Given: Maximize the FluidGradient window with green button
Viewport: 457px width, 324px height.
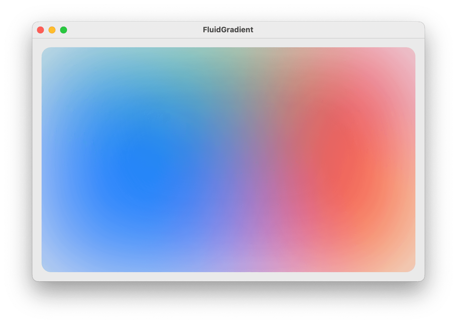Looking at the screenshot, I should pos(64,30).
